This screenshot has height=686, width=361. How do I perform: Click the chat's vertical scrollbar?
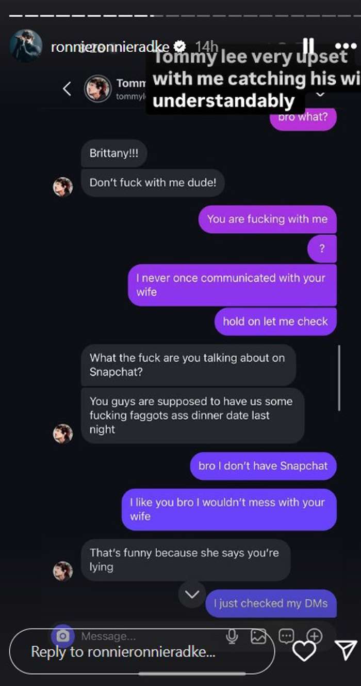[339, 377]
